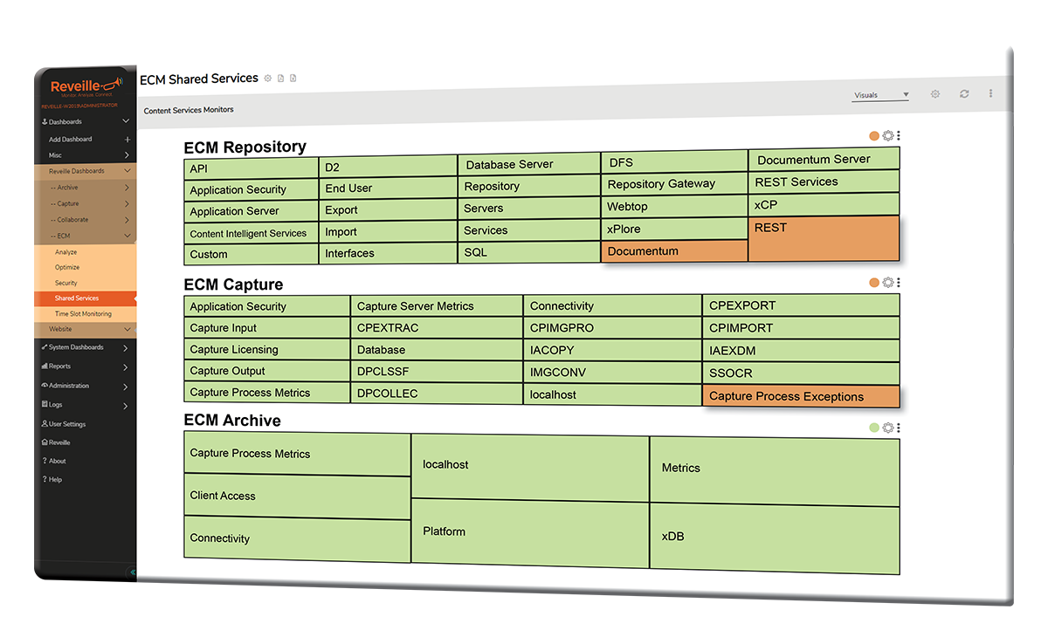Select the Content Intelligent Services tile
1048x644 pixels.
tap(252, 233)
